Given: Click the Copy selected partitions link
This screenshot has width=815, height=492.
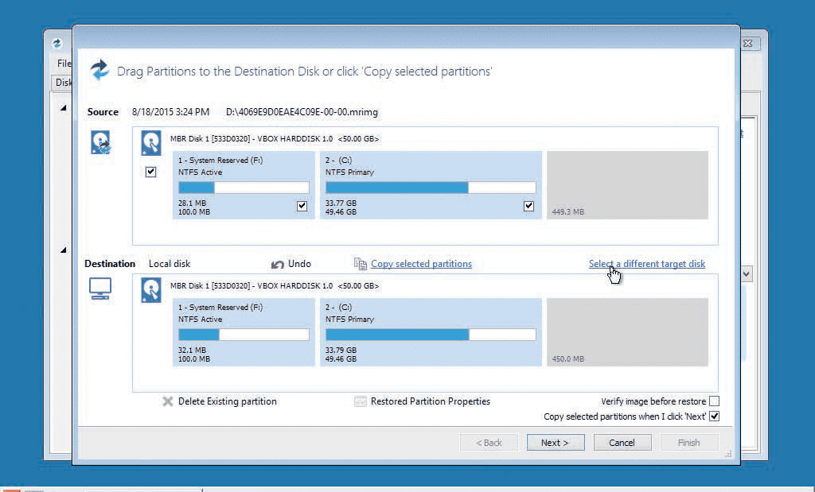Looking at the screenshot, I should click(x=421, y=264).
